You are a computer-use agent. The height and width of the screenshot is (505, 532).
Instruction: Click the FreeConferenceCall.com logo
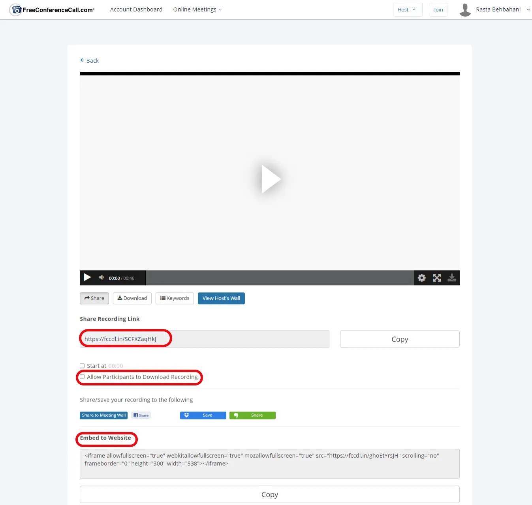pos(51,9)
